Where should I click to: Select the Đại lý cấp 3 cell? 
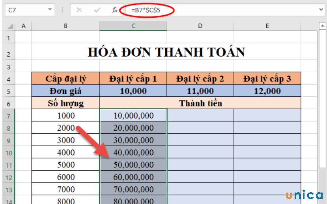[x=267, y=79]
